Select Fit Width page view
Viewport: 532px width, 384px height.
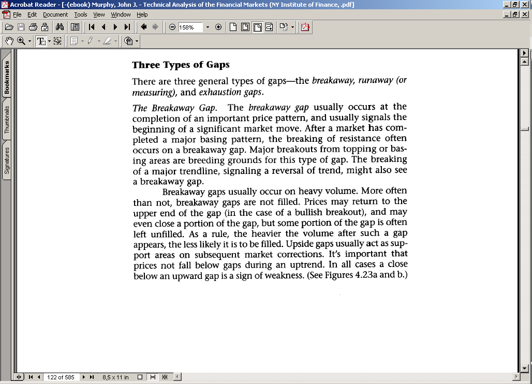258,27
